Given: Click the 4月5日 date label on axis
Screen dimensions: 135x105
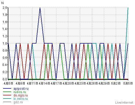Looking at the screenshot, I should click(x=8, y=83).
